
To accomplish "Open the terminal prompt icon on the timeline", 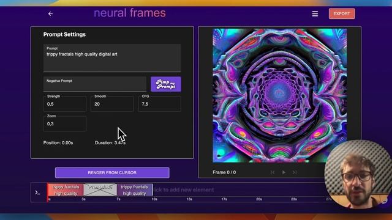I will click(x=38, y=193).
